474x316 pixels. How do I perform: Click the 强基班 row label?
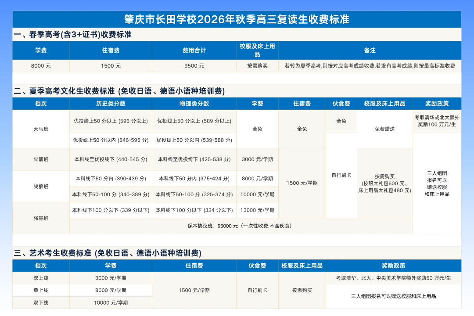[41, 218]
